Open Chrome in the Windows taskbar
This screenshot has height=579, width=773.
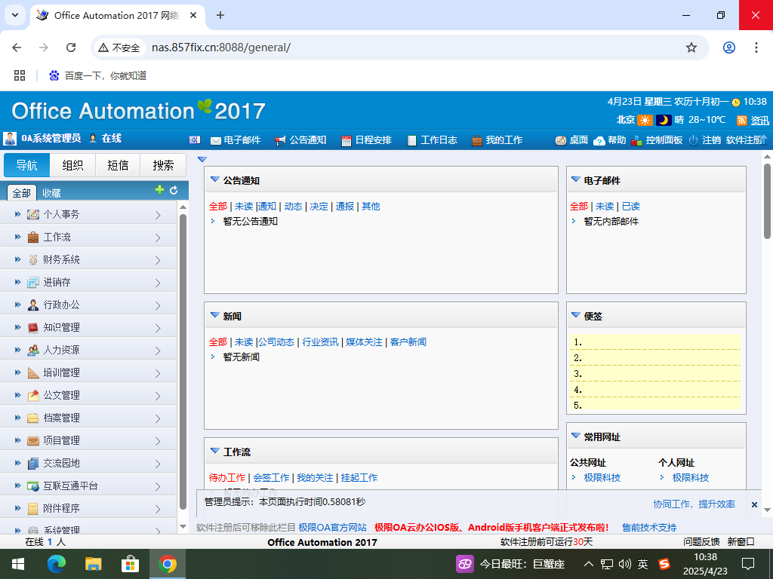click(168, 564)
